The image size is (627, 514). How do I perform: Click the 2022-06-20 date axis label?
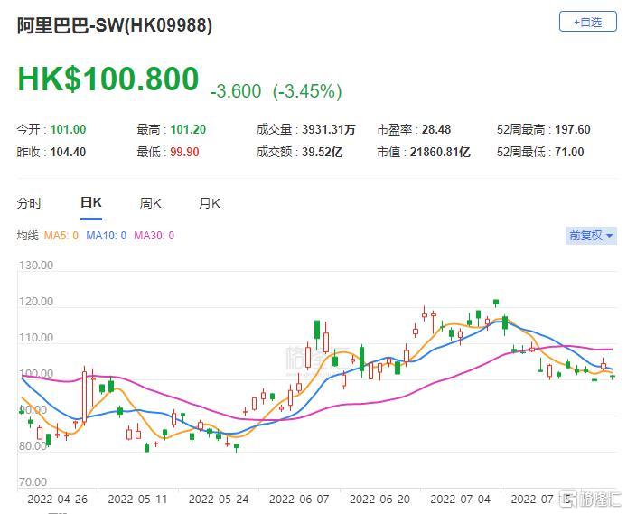pyautogui.click(x=379, y=499)
